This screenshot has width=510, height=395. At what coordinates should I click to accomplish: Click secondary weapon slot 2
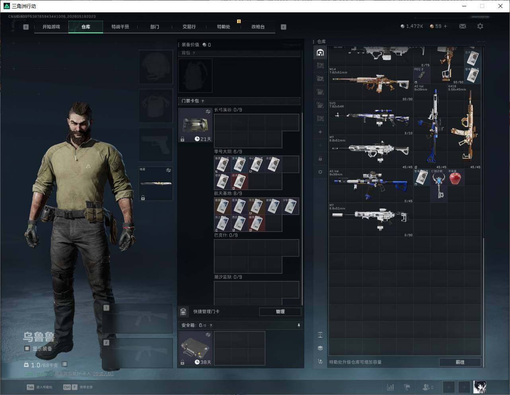click(138, 354)
